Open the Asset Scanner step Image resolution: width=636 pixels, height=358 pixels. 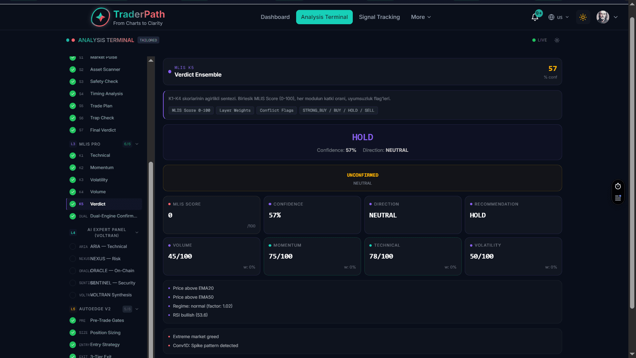pyautogui.click(x=104, y=70)
